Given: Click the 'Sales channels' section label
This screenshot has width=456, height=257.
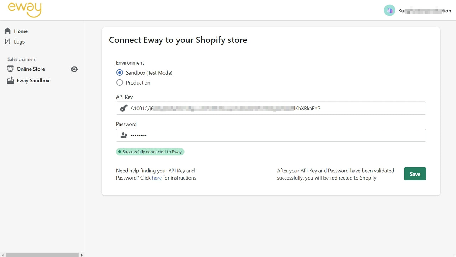Looking at the screenshot, I should pyautogui.click(x=21, y=59).
